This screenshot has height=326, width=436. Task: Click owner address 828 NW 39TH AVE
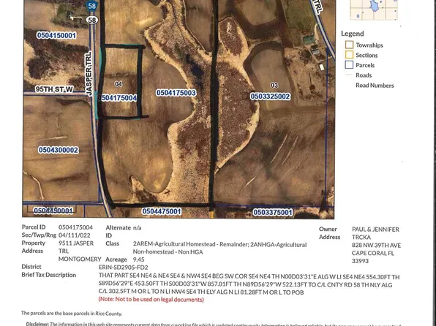point(376,246)
